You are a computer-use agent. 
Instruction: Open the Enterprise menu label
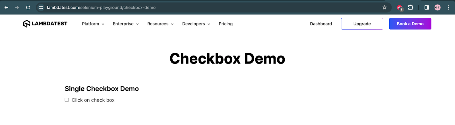click(123, 24)
